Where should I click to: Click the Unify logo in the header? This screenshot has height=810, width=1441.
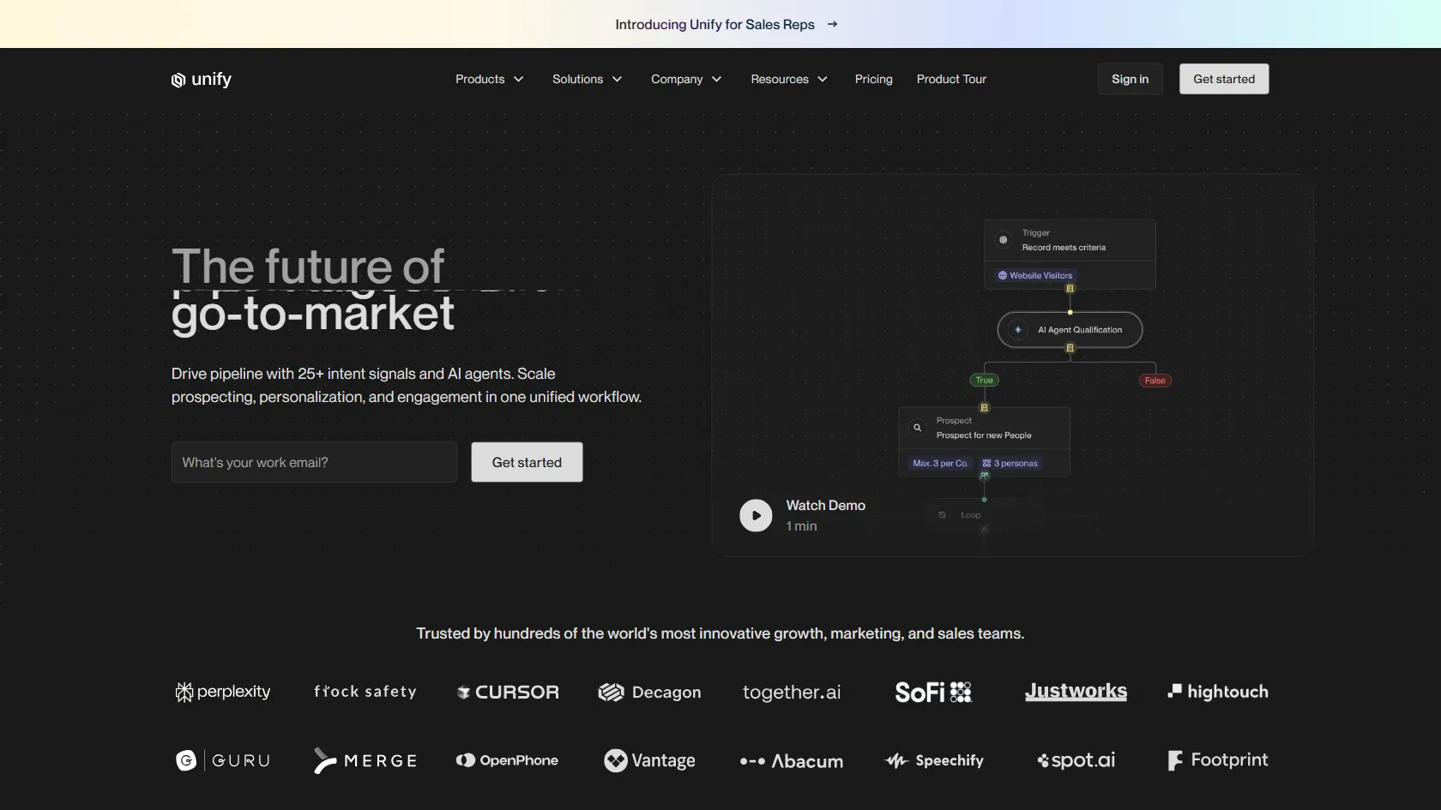coord(202,79)
